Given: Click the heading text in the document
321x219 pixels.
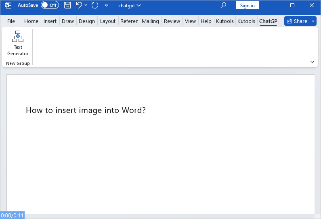Looking at the screenshot, I should coord(86,110).
